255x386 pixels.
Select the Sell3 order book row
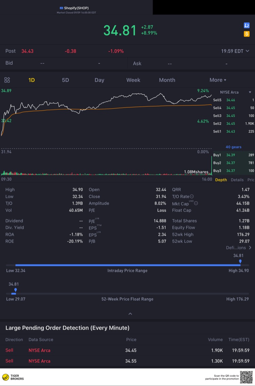pos(233,116)
